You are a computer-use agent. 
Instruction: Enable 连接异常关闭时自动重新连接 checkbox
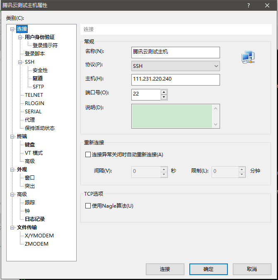[x=88, y=154]
